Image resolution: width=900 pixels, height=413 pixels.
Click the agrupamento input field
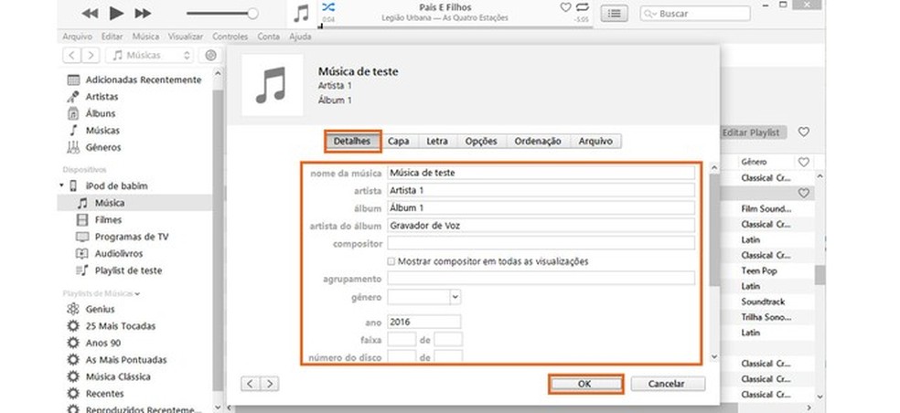(x=541, y=279)
